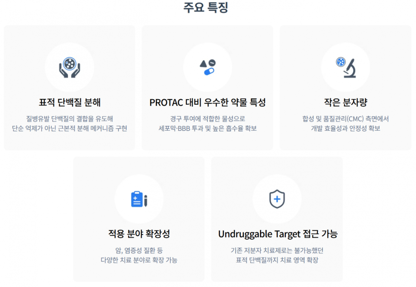Viewport: 416px width, 287px height.
Task: Select the 표적 단백질 분해 heading
Action: click(70, 103)
